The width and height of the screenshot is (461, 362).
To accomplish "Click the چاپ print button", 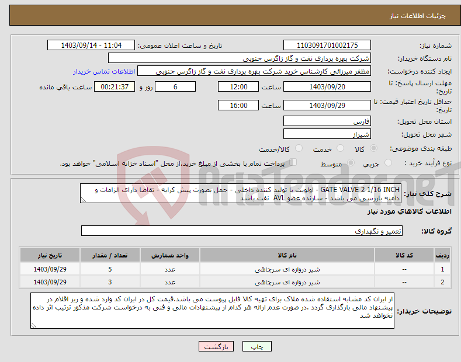I will [x=257, y=347].
